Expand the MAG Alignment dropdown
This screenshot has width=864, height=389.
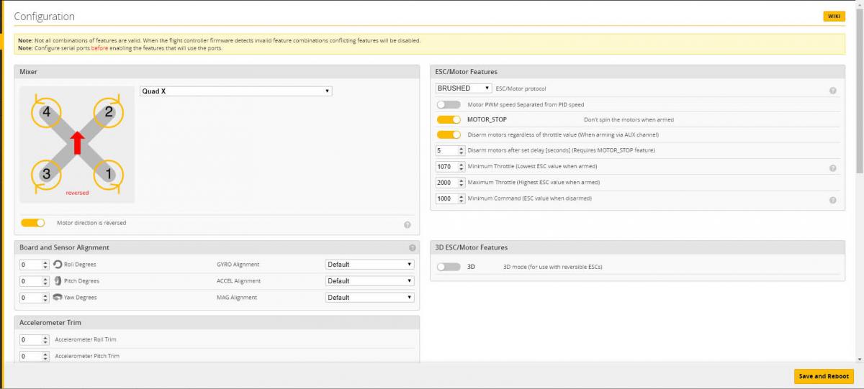370,298
